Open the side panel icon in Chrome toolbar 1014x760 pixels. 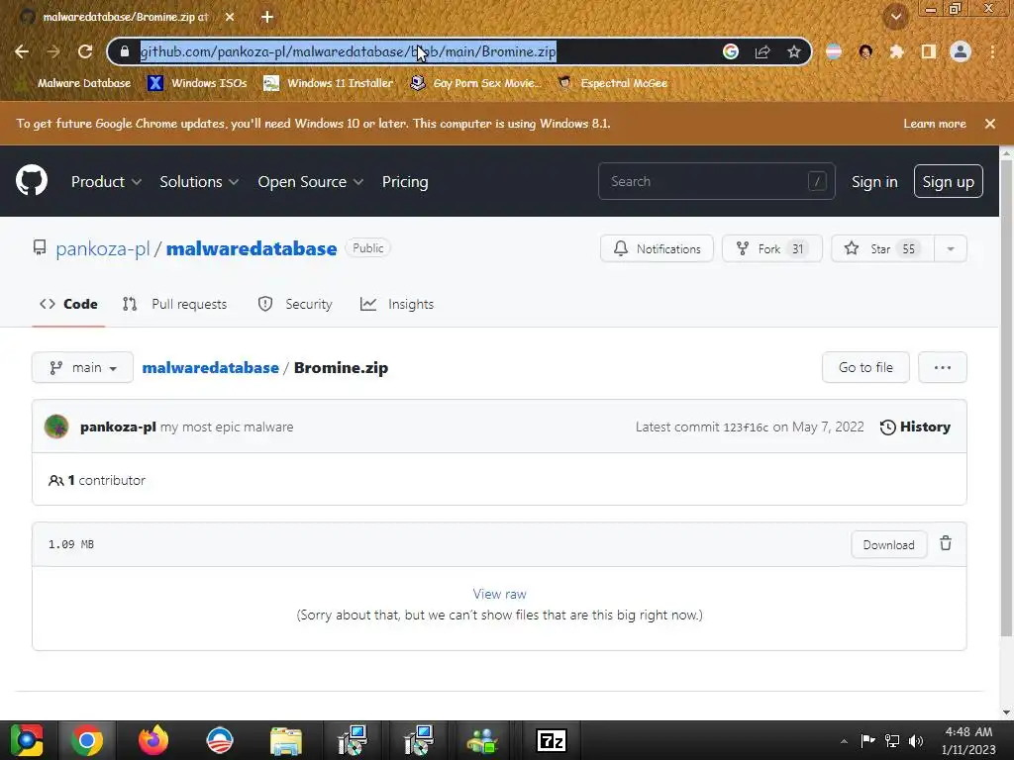pos(929,51)
